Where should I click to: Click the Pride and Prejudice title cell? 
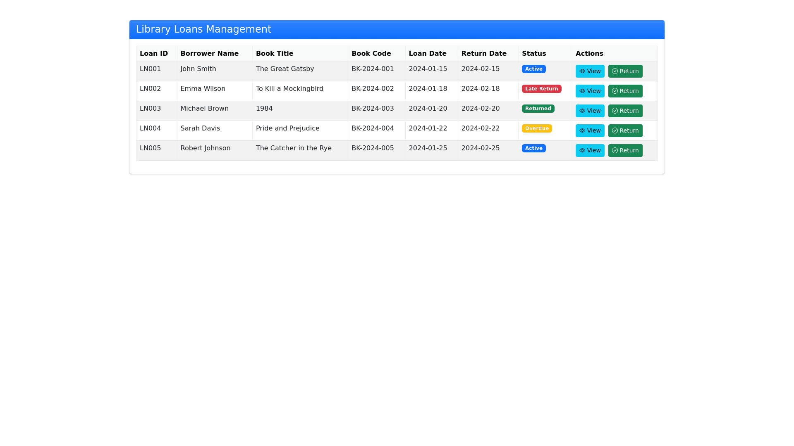pyautogui.click(x=287, y=128)
